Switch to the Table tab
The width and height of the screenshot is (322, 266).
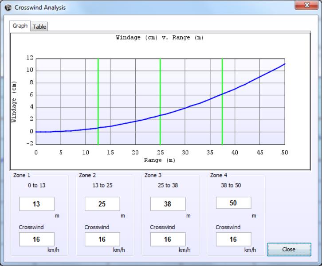tap(39, 27)
